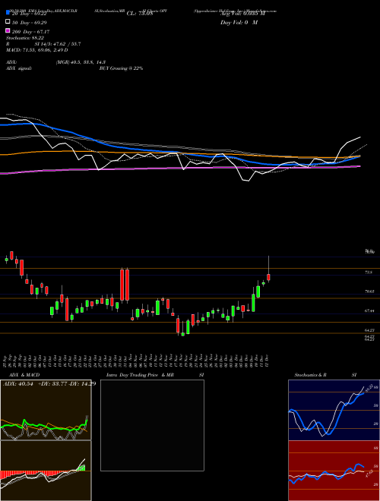This screenshot has width=380, height=501.
Task: Click the 'ADX signal:' label
Action: point(19,68)
